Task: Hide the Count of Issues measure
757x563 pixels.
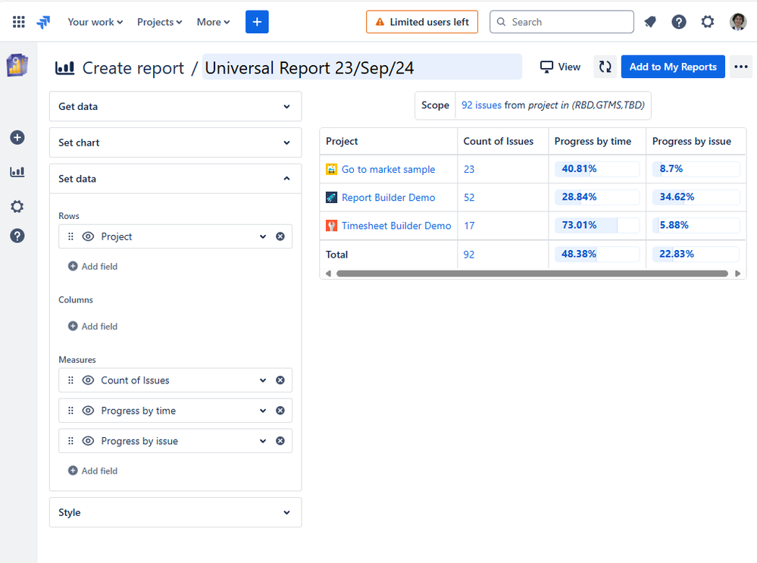Action: [88, 380]
